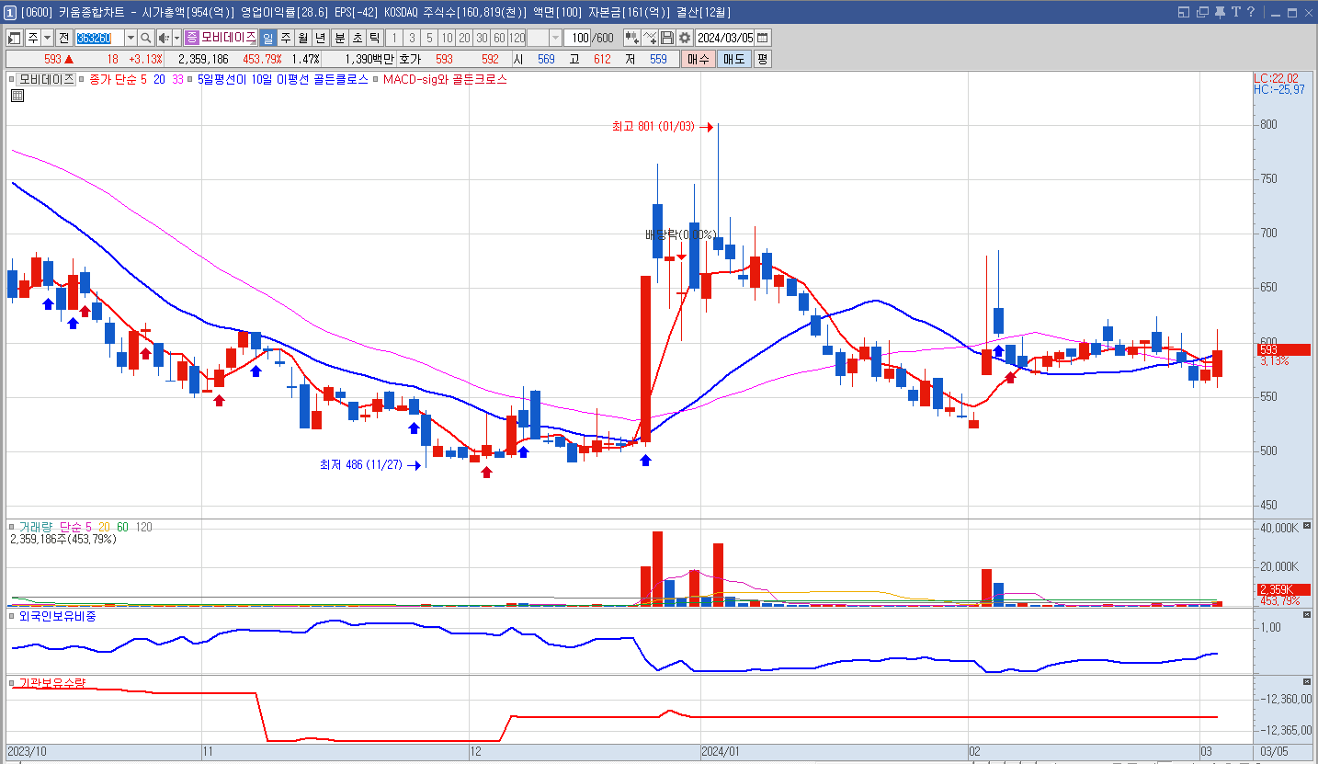Click the MACD-sig와 골든크로스 legend
Screen dimensions: 1318x764
(x=445, y=80)
